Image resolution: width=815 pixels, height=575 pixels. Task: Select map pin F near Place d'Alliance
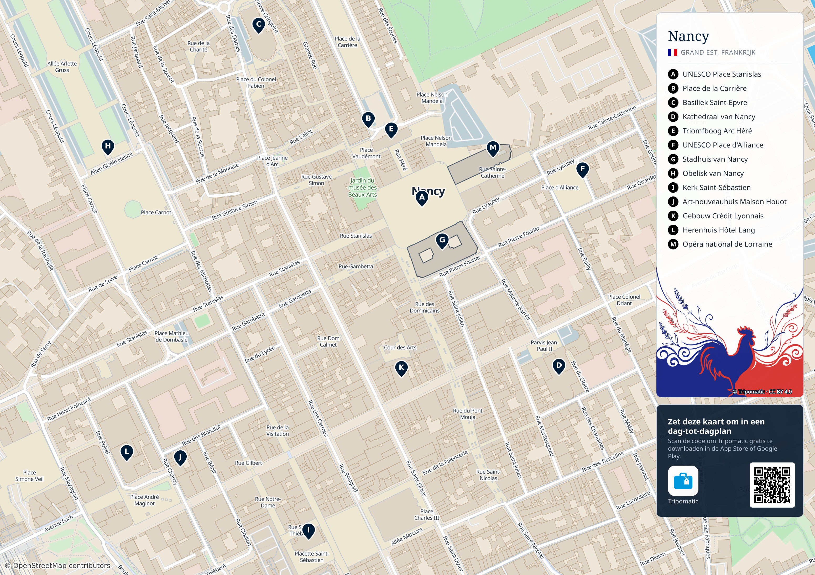[582, 170]
